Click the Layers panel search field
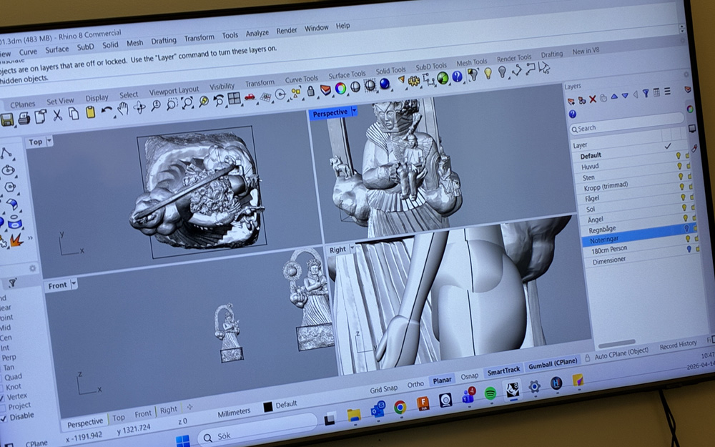715x447 pixels. pos(627,124)
